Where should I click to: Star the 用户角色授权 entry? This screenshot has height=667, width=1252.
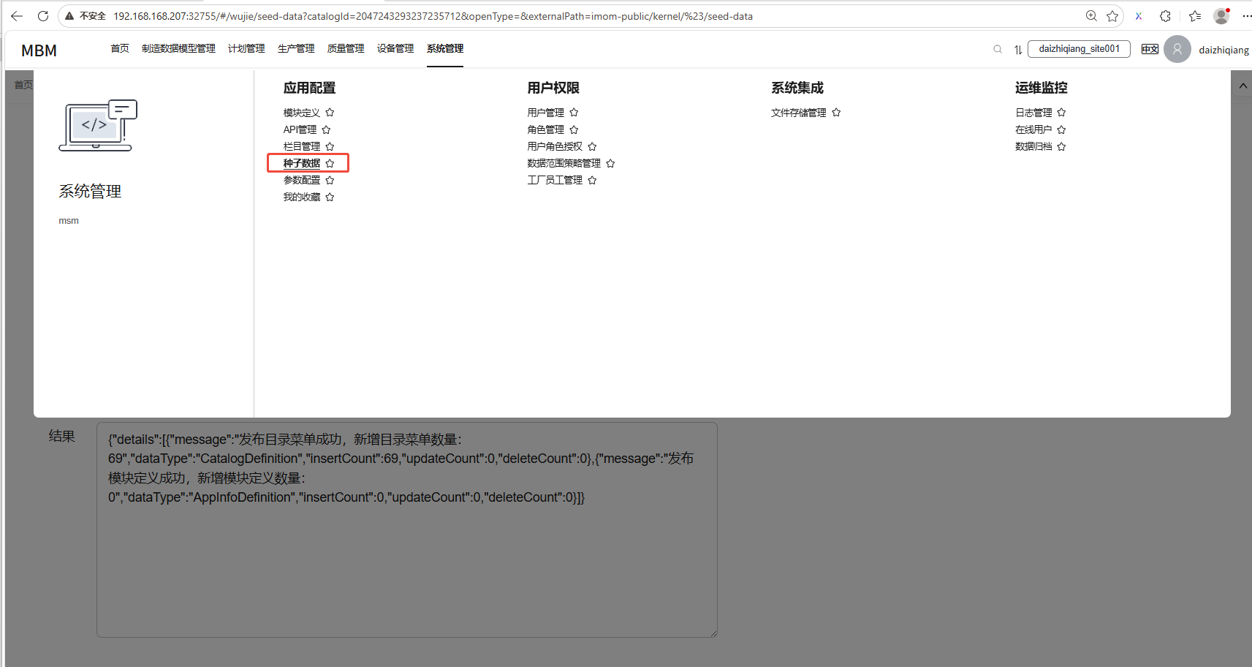(592, 146)
